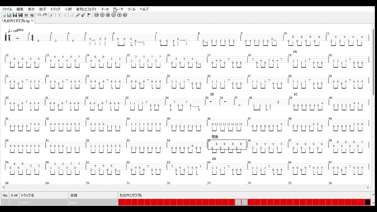Viewport: 377px width, 212px height.
Task: Click the 1A section marker
Action: [x=295, y=52]
